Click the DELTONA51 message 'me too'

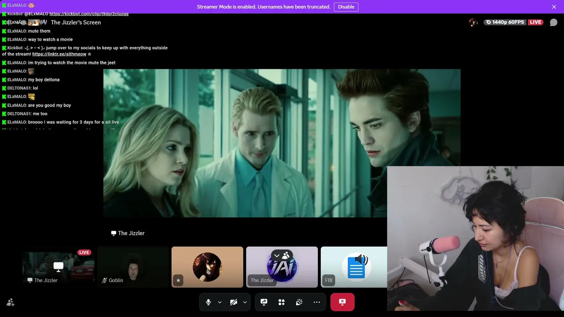(x=40, y=114)
